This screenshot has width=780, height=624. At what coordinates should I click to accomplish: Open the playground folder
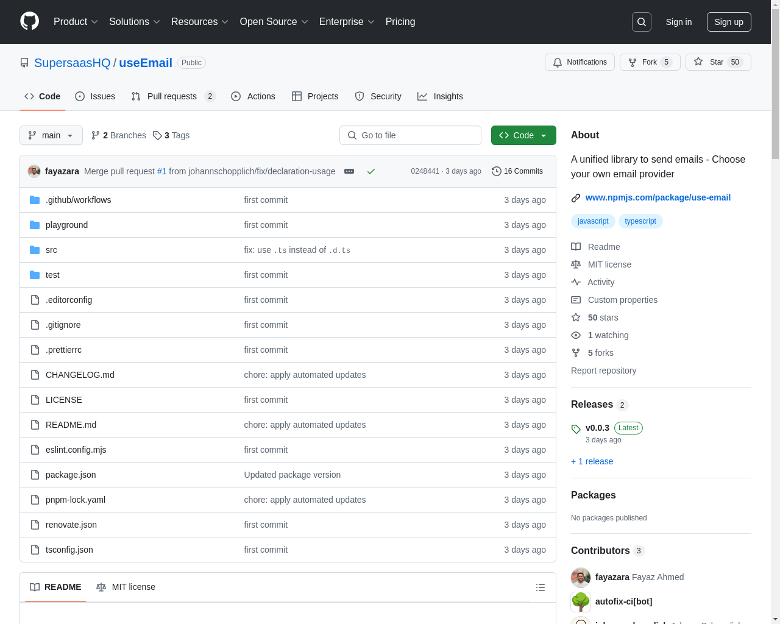point(66,225)
